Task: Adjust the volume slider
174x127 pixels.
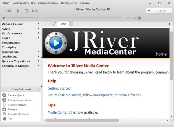Action: pyautogui.click(x=22, y=18)
